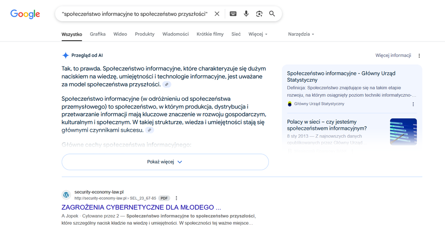Expand the Więcej dropdown menu
Image resolution: width=445 pixels, height=227 pixels.
click(258, 34)
